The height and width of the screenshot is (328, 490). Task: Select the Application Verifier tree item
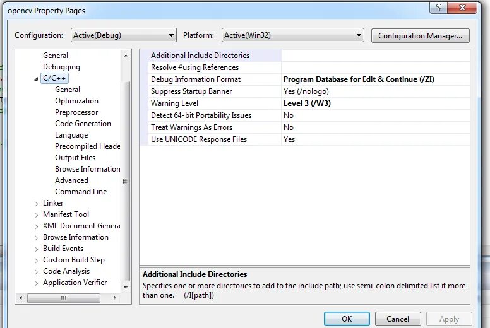(x=75, y=283)
